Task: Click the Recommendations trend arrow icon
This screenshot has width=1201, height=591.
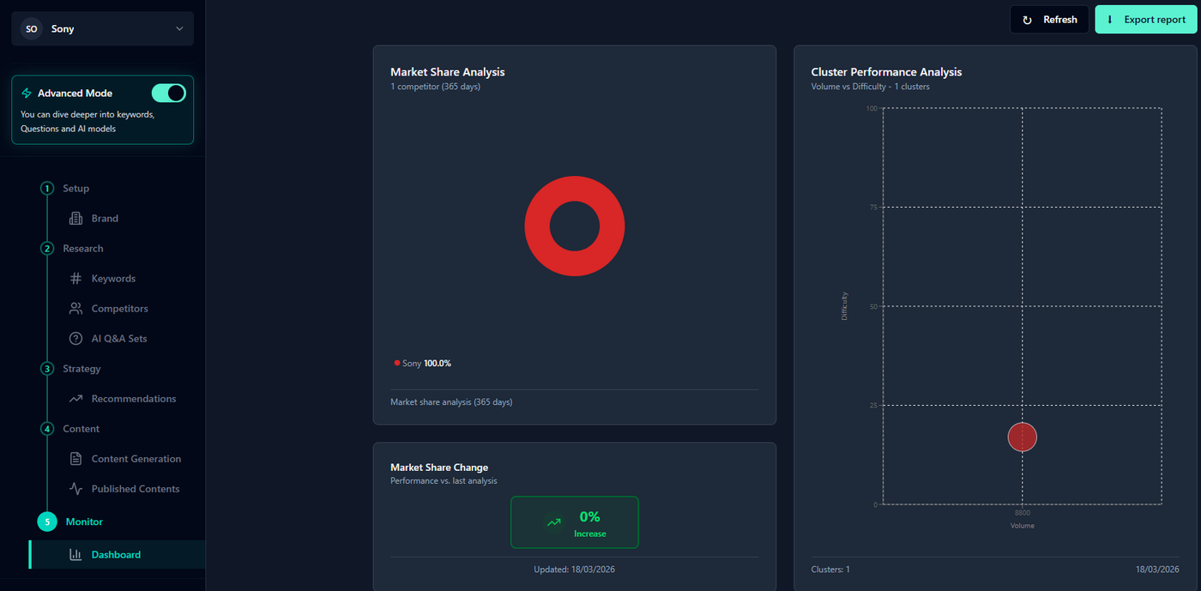Action: coord(75,398)
